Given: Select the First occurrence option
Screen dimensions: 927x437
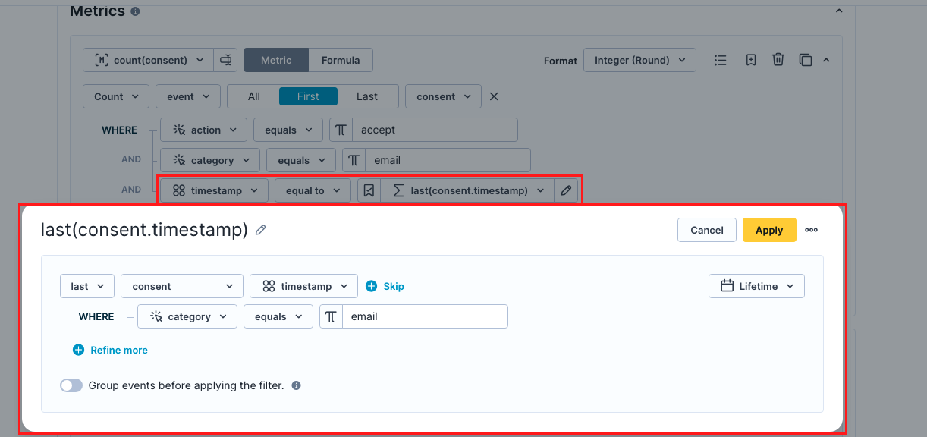Looking at the screenshot, I should (x=308, y=96).
